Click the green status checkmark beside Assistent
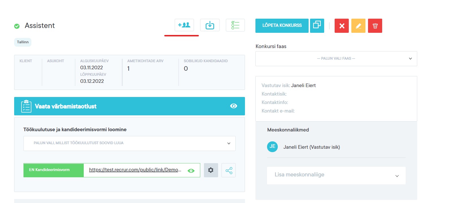The image size is (469, 203). tap(17, 26)
